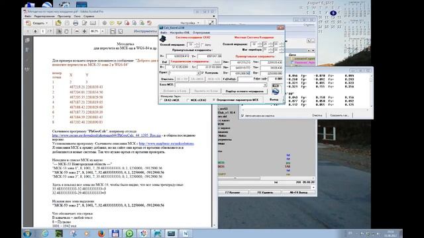Toggle the auto-clear checkbox in log window
424x238 pixels.
[242, 116]
